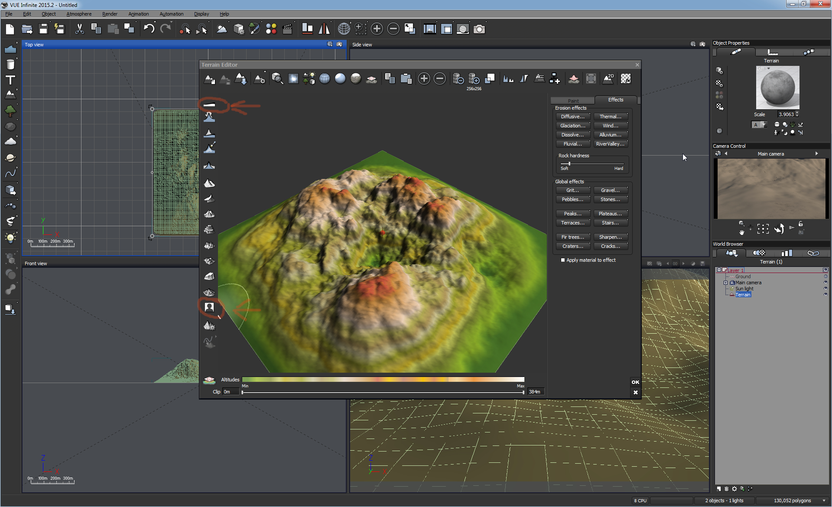Click the Clip 0m input field
This screenshot has width=832, height=507.
[231, 392]
